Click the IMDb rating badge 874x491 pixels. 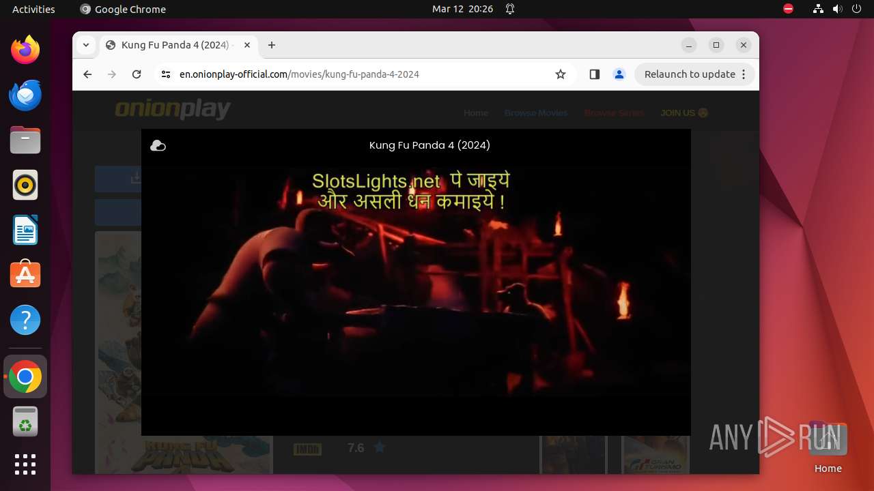pyautogui.click(x=307, y=449)
